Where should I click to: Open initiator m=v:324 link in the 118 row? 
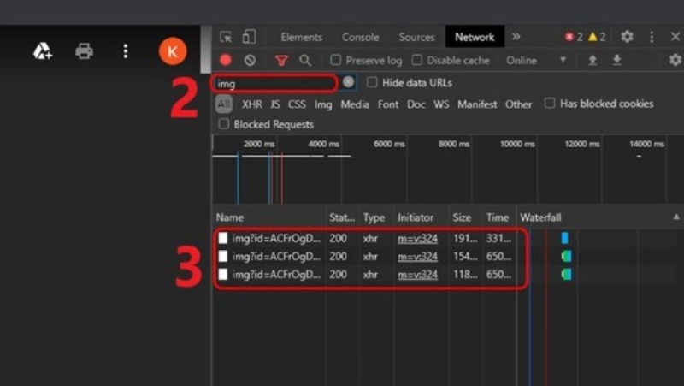click(x=417, y=274)
